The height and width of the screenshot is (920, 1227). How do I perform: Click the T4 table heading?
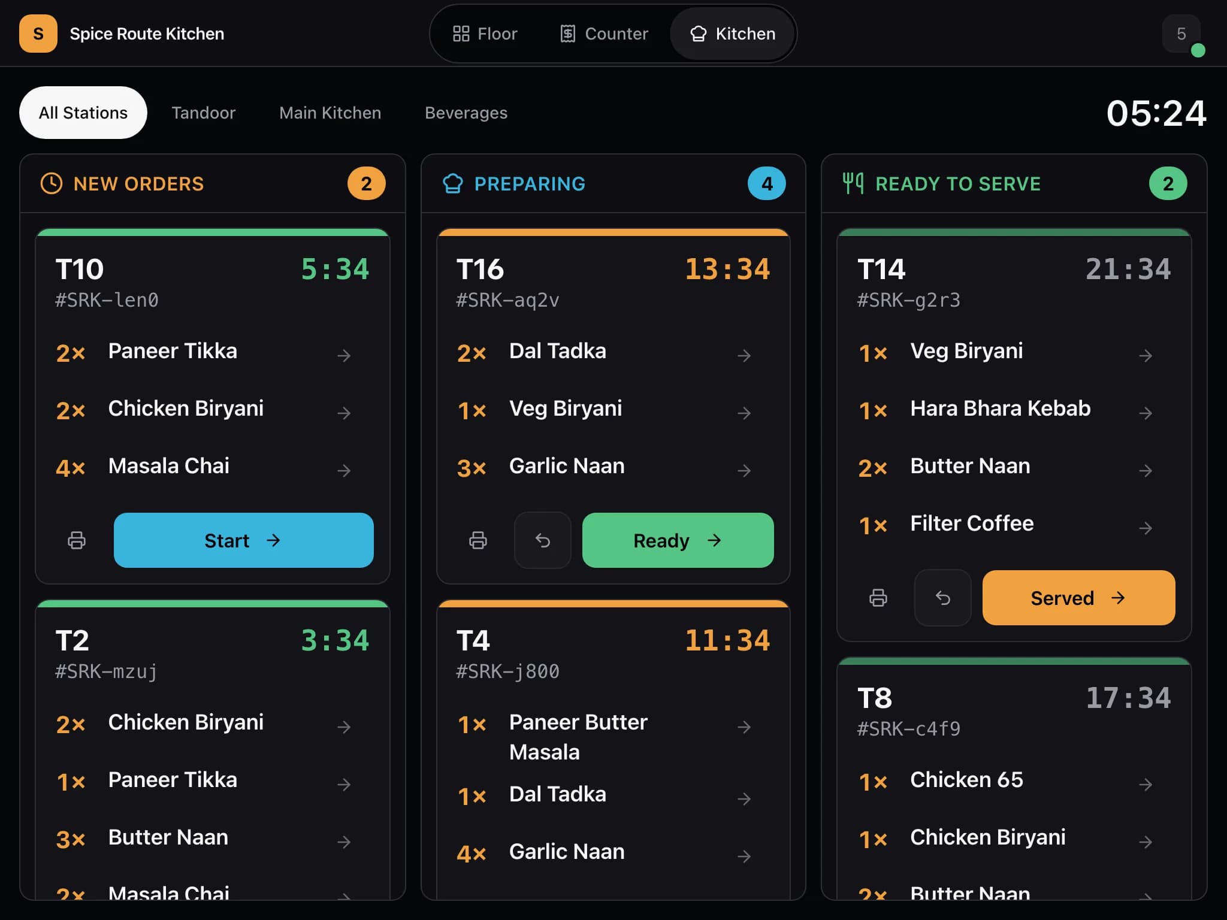point(473,640)
